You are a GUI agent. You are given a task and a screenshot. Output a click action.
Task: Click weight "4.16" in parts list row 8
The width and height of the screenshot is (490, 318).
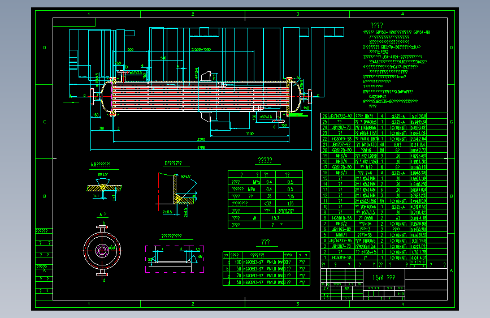pyautogui.click(x=422, y=218)
